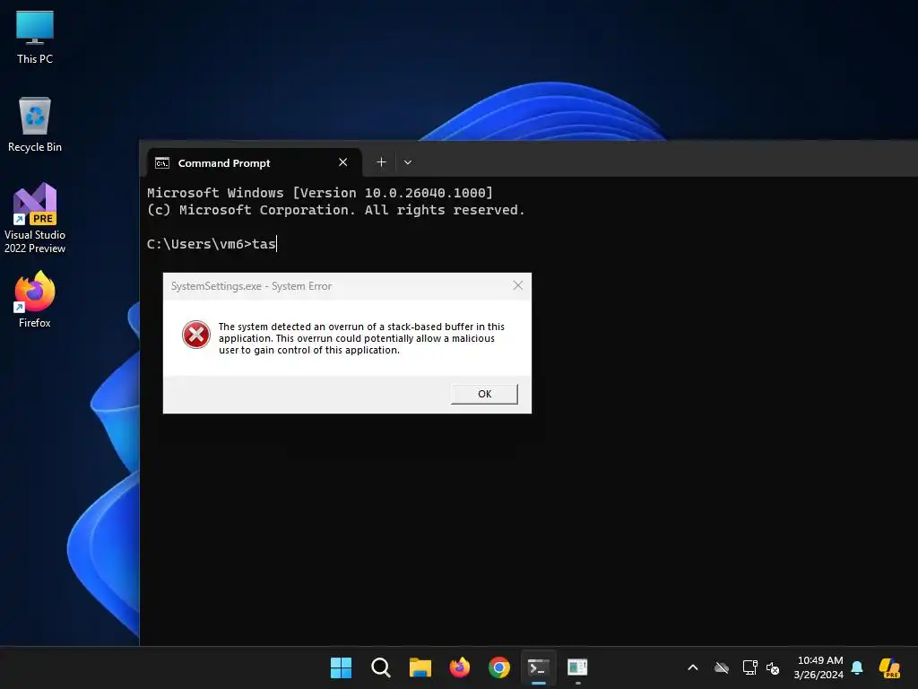Click the Command Prompt tab icon
Viewport: 918px width, 689px height.
(162, 163)
